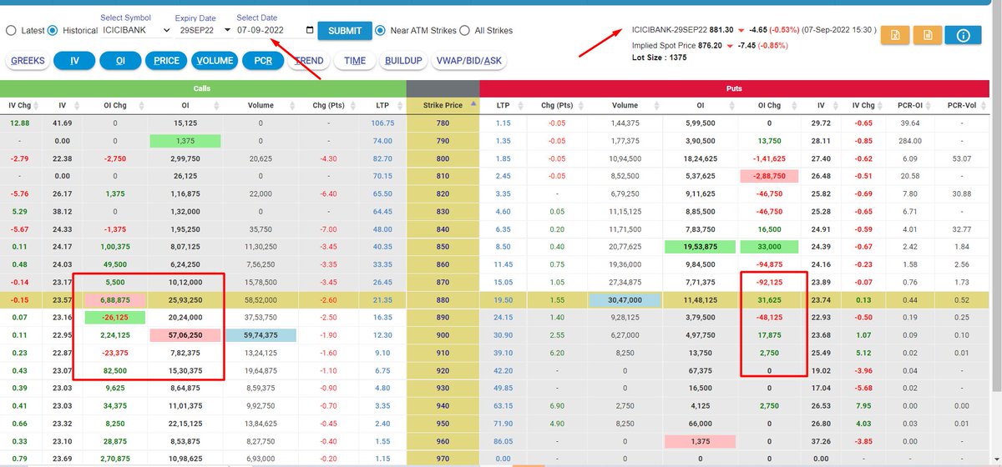This screenshot has width=1002, height=467.
Task: Open the Select Symbol dropdown ICICIBANK
Action: click(x=135, y=31)
